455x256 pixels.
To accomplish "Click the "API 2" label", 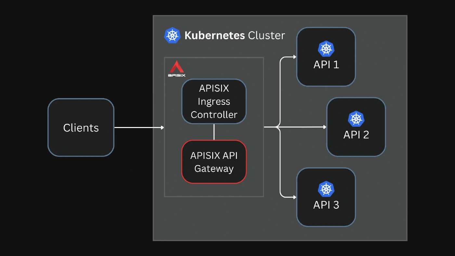I will point(356,135).
